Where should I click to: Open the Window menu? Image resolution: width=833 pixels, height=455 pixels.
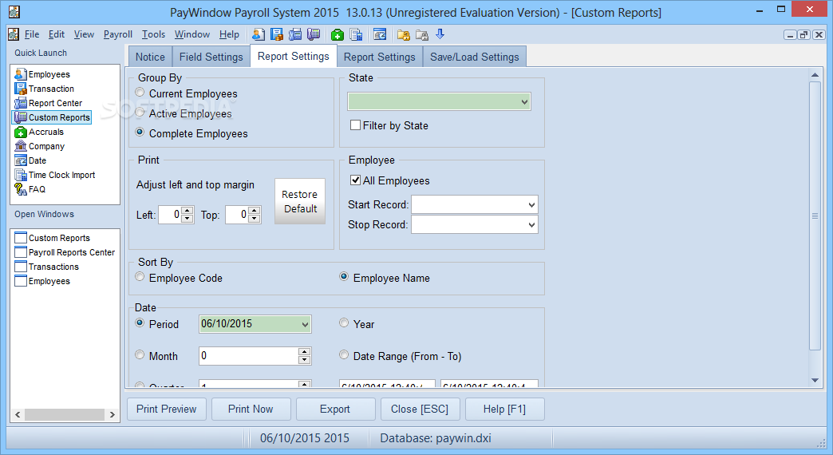(192, 34)
